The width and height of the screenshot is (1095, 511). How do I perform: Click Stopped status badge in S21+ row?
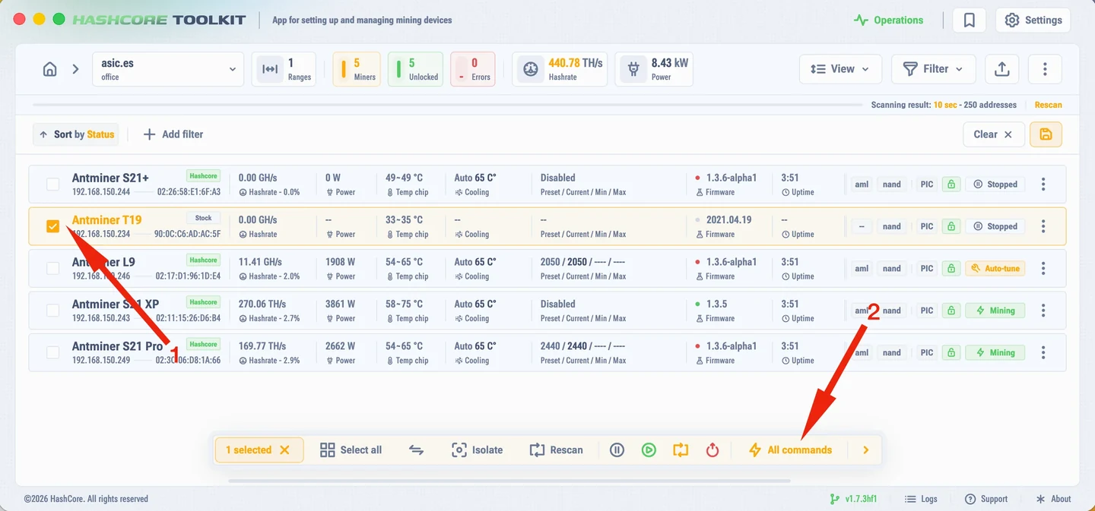point(995,185)
